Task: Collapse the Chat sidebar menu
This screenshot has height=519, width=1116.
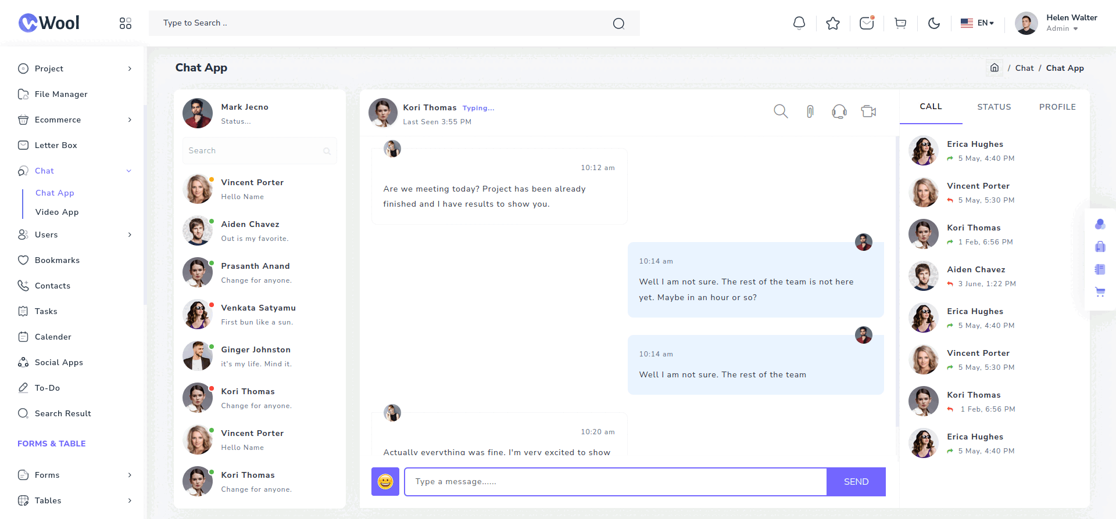Action: tap(74, 171)
